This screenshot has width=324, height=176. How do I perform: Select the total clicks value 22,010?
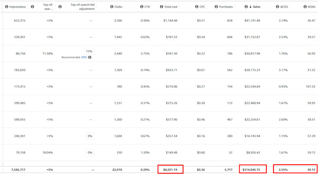(117, 170)
